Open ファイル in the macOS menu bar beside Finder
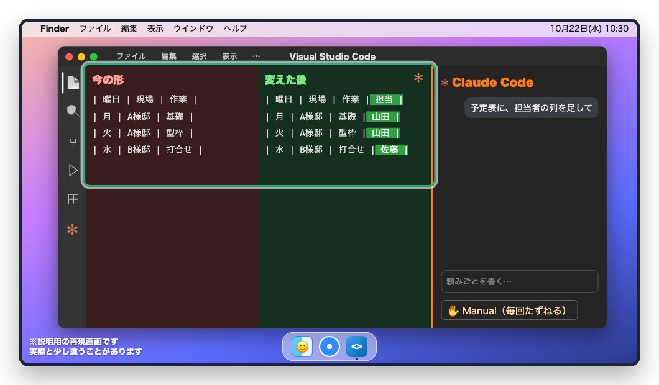Viewport: 659px width, 385px height. pyautogui.click(x=95, y=29)
